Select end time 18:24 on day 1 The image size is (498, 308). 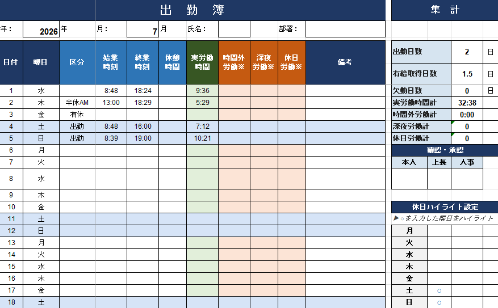coord(143,91)
